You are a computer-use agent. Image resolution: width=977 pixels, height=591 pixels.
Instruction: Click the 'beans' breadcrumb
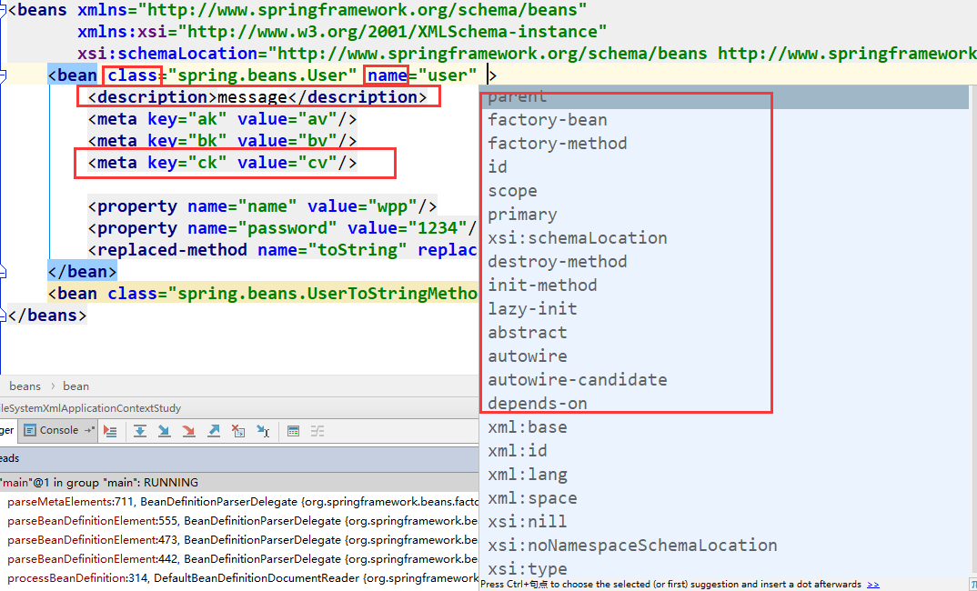(25, 386)
